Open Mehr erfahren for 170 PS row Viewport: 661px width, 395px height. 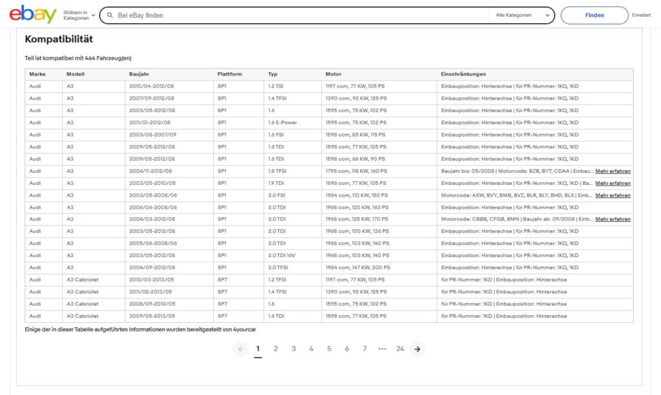coord(613,219)
